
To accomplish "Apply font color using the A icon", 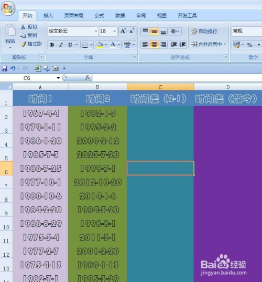I will 113,45.
